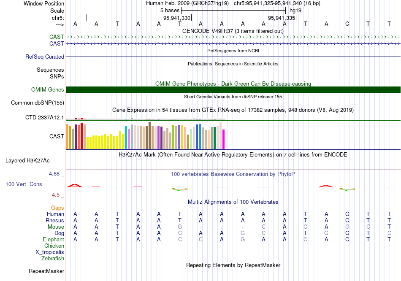Image resolution: width=401 pixels, height=281 pixels.
Task: Click the X_tropicalis species label
Action: (x=50, y=252)
